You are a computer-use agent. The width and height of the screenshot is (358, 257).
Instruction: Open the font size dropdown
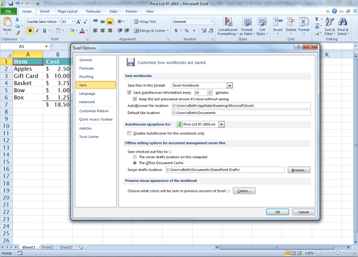(x=72, y=21)
